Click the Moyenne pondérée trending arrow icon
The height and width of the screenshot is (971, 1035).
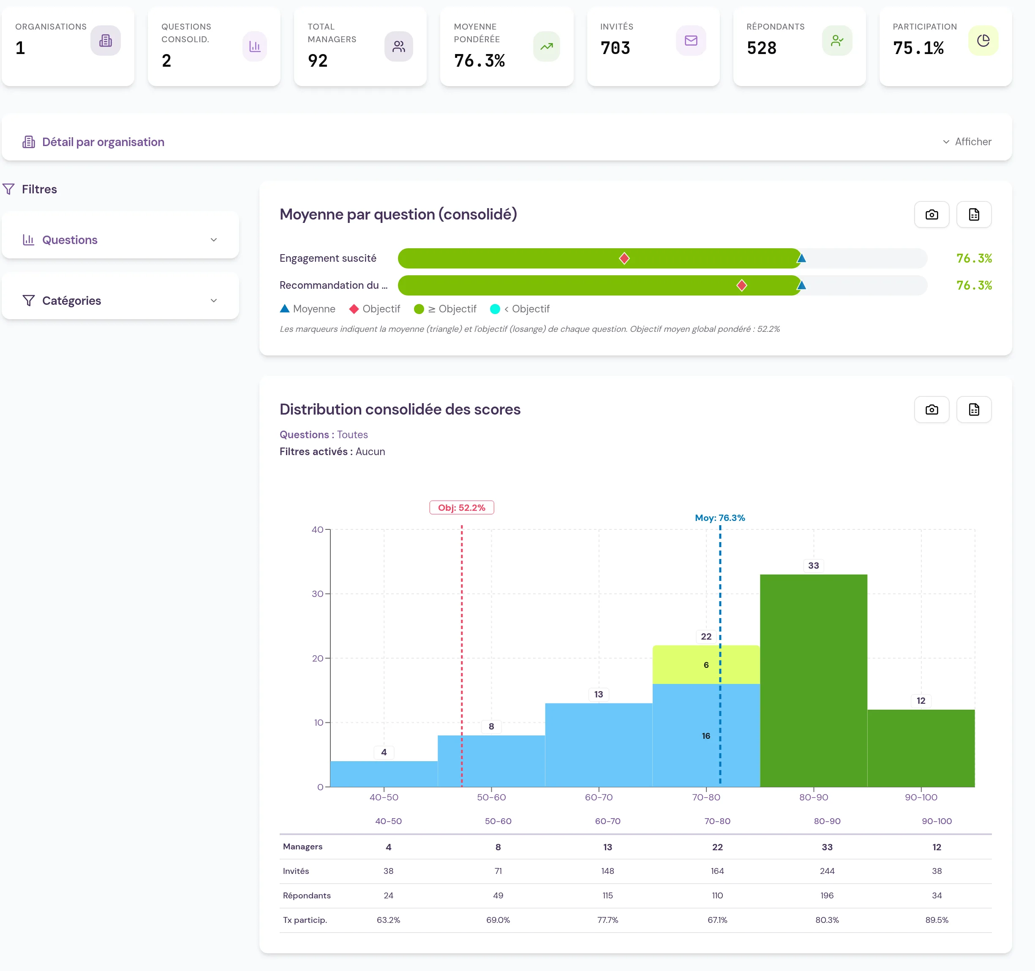point(547,46)
